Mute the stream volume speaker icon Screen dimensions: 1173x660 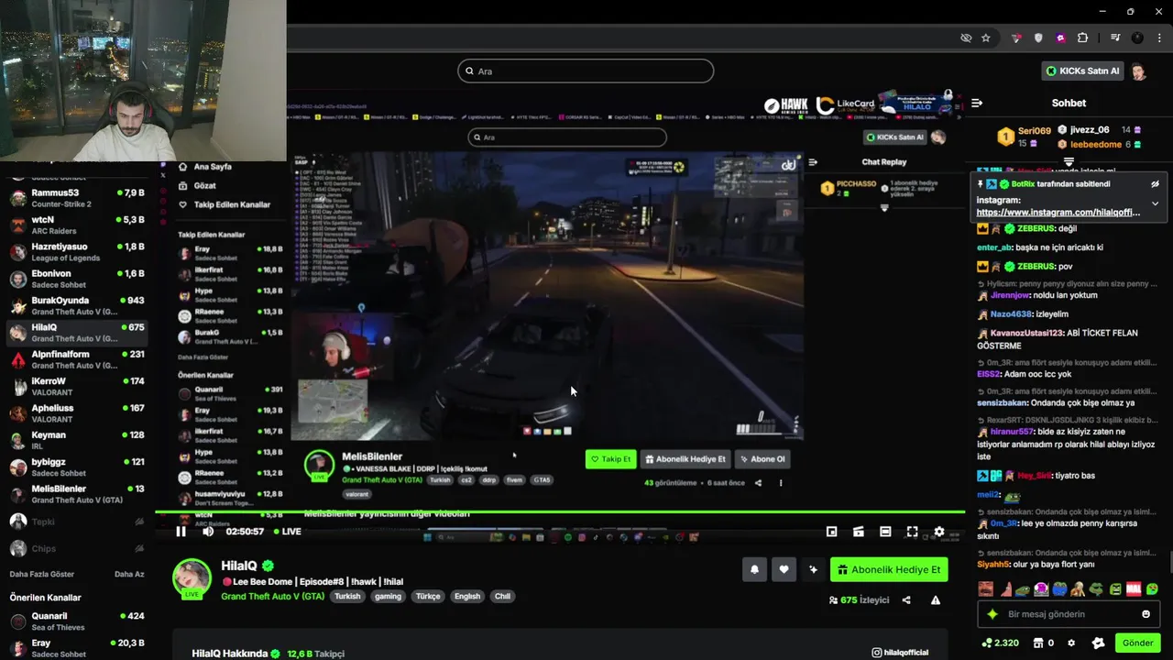pos(208,532)
